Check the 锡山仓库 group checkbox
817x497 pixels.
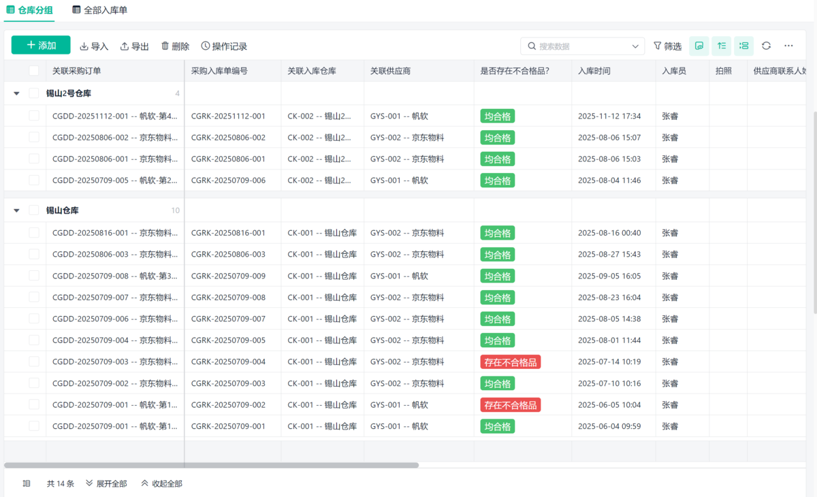tap(34, 210)
